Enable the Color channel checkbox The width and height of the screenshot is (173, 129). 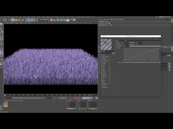(110, 55)
